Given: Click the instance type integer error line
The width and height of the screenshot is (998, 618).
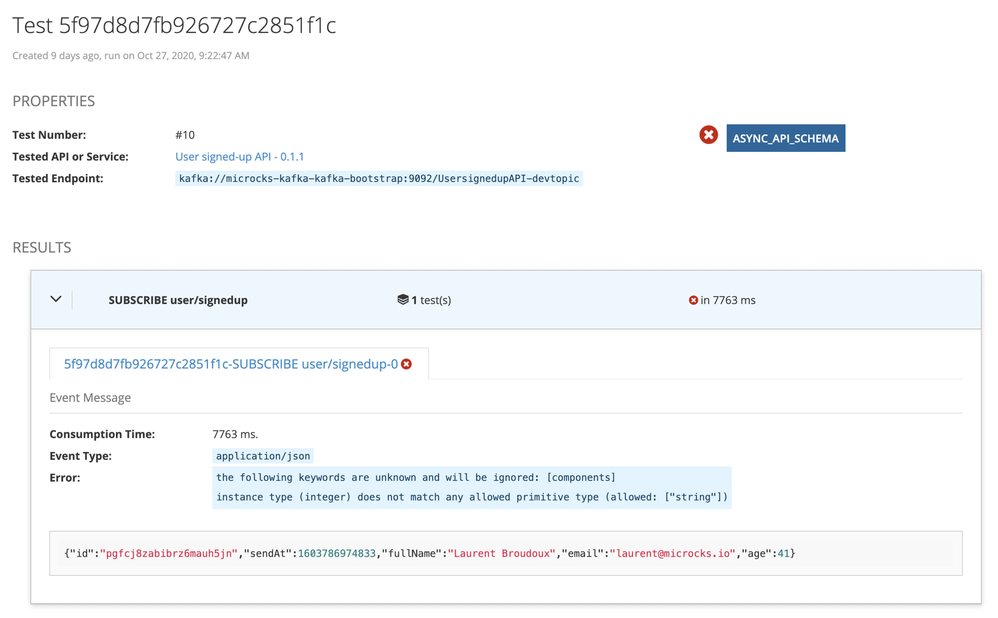Looking at the screenshot, I should (x=471, y=497).
